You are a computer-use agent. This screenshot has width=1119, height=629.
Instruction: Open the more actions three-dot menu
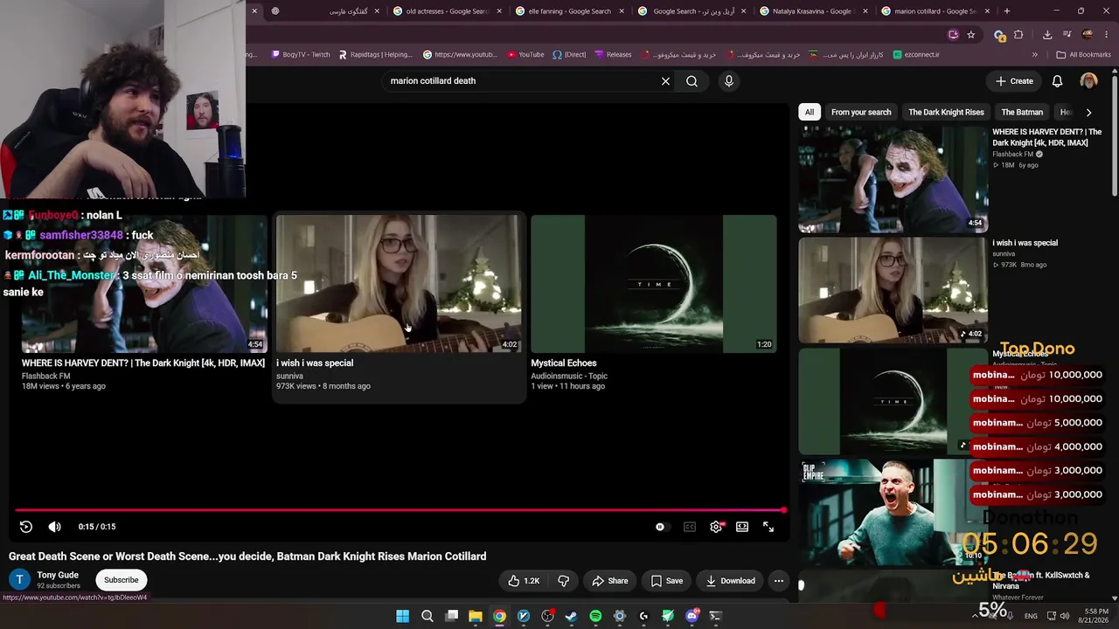tap(778, 581)
